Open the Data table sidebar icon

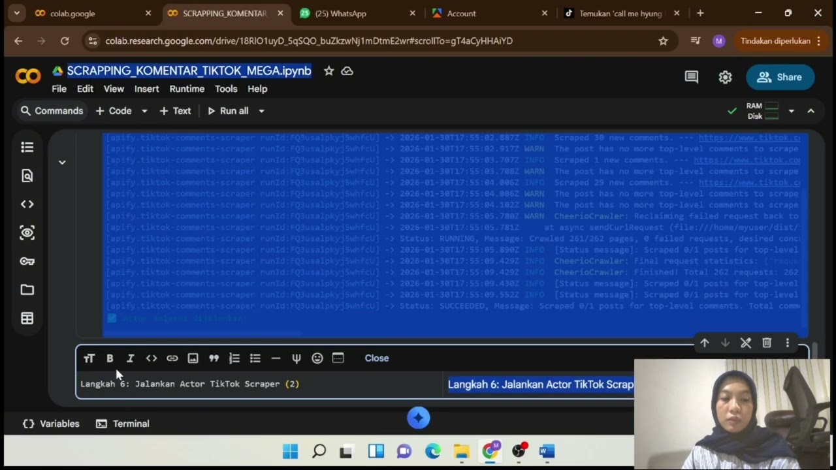tap(27, 319)
